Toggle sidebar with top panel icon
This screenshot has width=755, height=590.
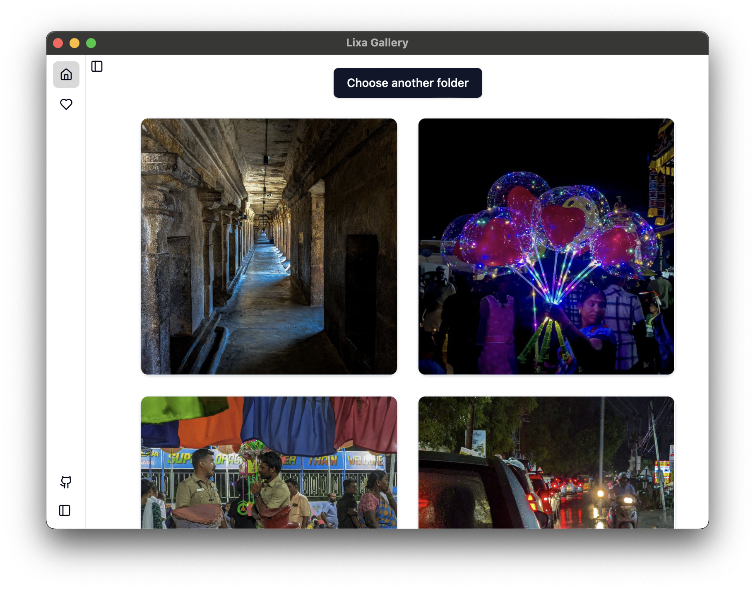[x=97, y=66]
